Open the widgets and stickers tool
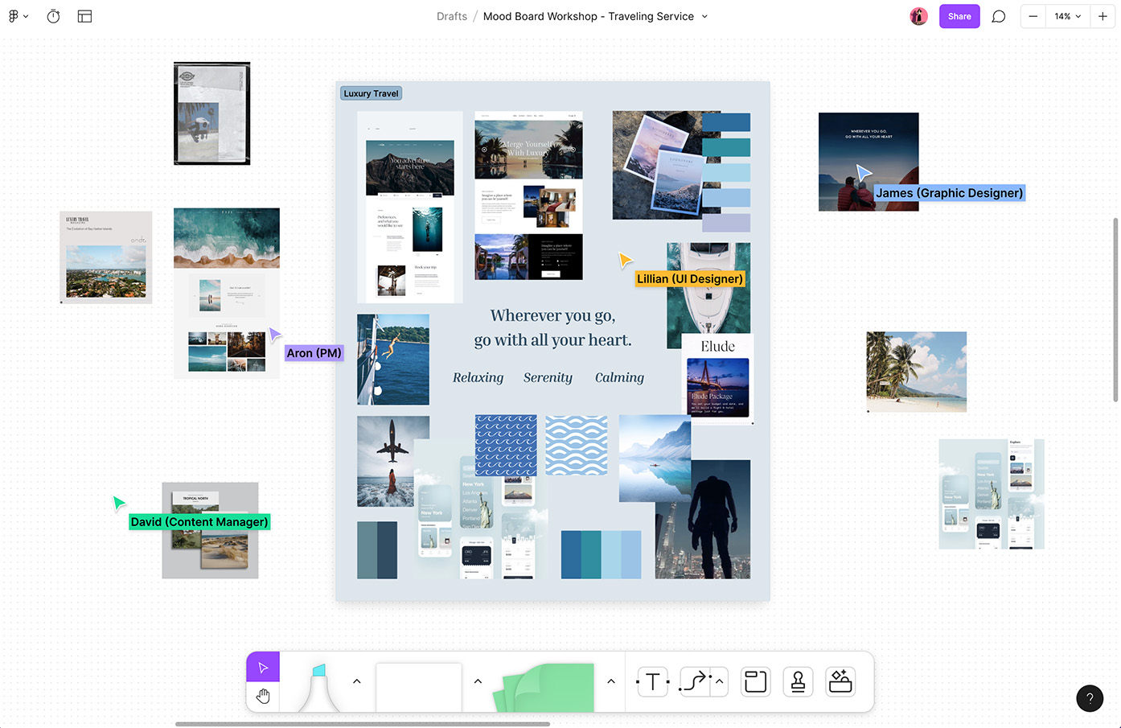Viewport: 1121px width, 728px height. [x=840, y=682]
